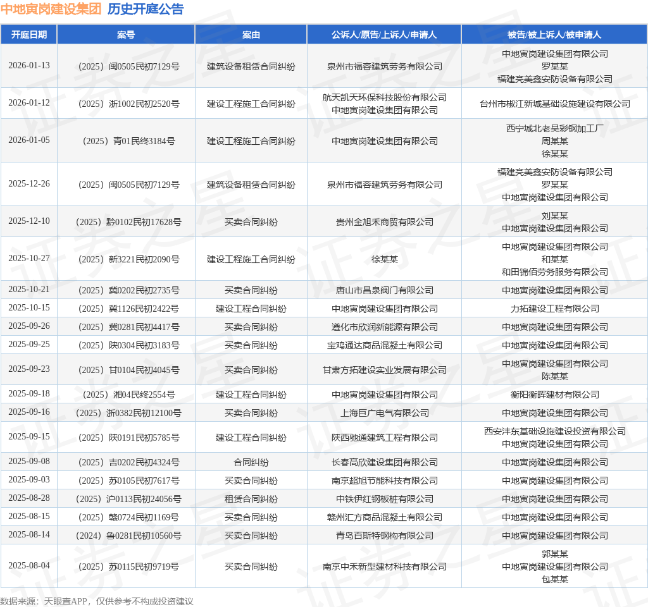Viewport: 648px width, 607px height.
Task: Click plaintiff 徐某某 in 2025-10-27 row
Action: (x=384, y=259)
